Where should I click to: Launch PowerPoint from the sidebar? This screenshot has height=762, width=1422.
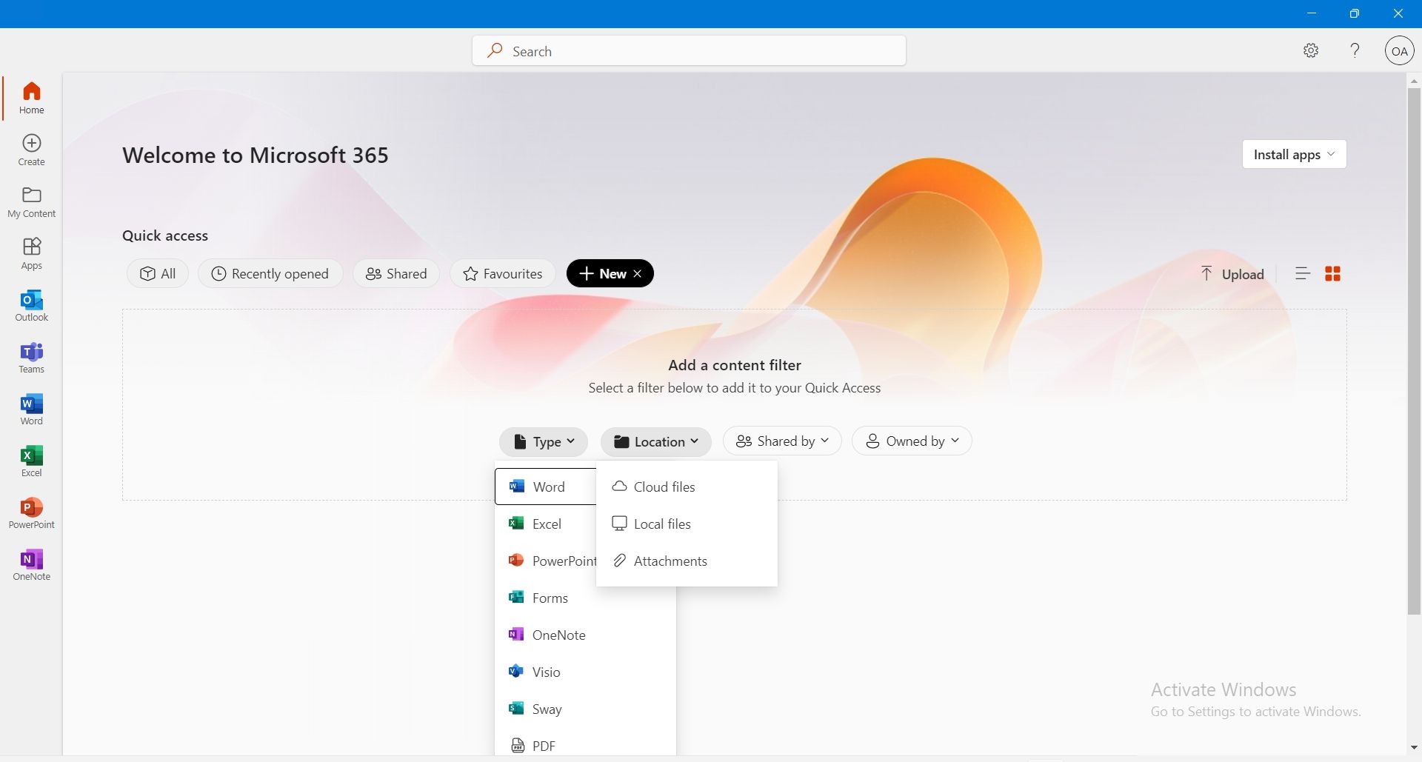click(32, 512)
